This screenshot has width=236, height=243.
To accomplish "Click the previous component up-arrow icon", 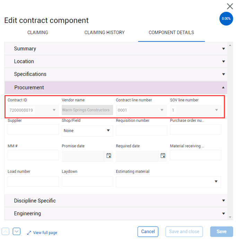I will pyautogui.click(x=6, y=232).
